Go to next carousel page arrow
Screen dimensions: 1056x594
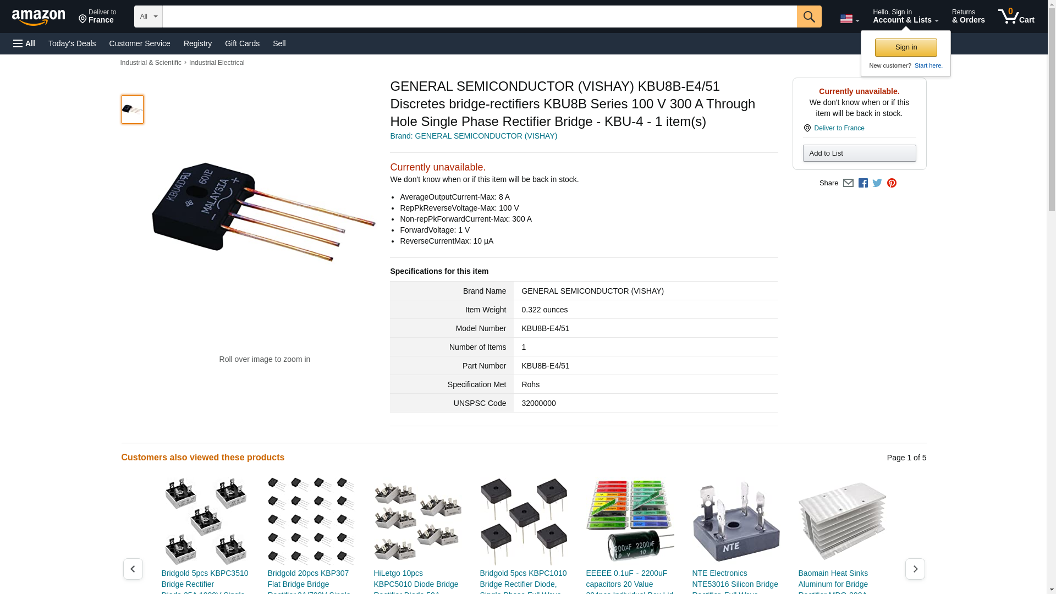pos(915,569)
